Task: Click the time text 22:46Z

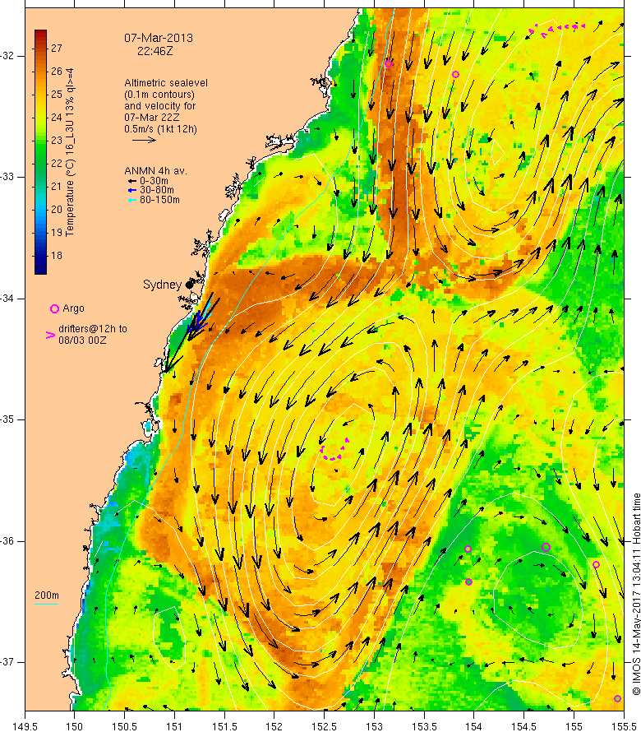Action: 154,51
